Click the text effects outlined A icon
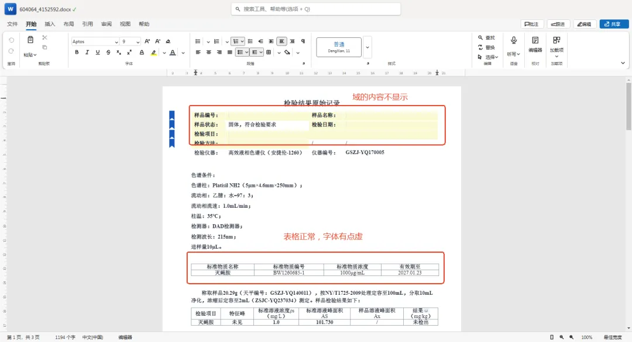 point(142,53)
